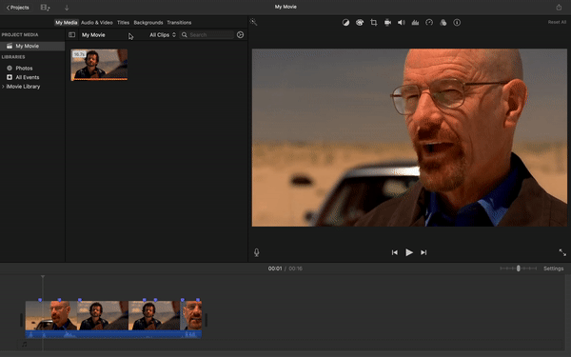
Task: Open the browser clip appearance settings icon
Action: (240, 35)
